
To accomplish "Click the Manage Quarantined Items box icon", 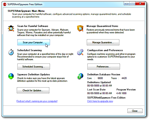I will 80,28.
